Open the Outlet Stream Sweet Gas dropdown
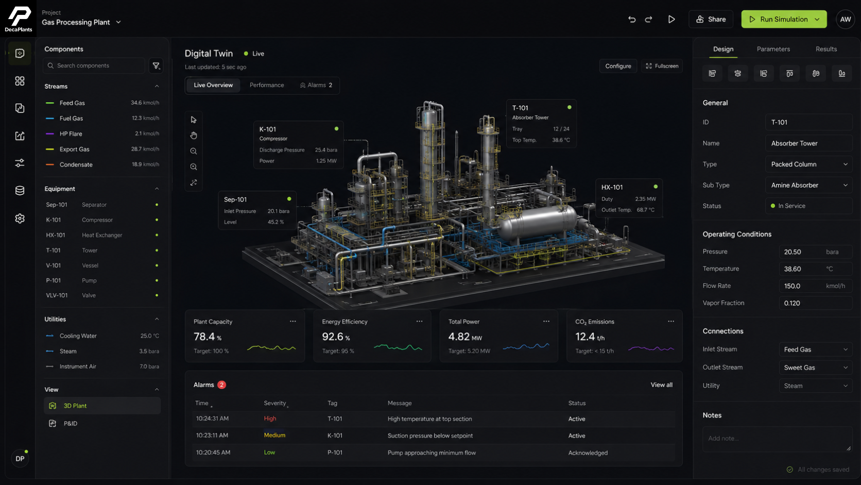The image size is (861, 485). [x=815, y=367]
